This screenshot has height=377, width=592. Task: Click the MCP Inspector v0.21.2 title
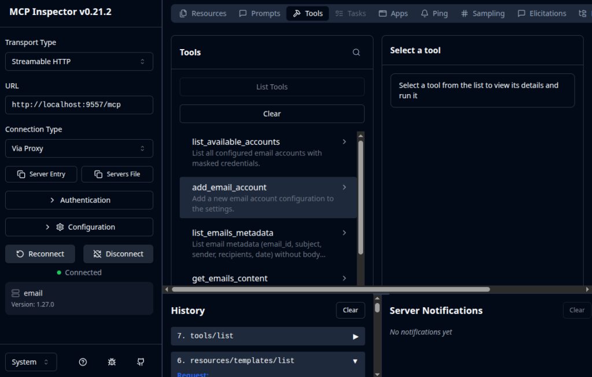[60, 12]
